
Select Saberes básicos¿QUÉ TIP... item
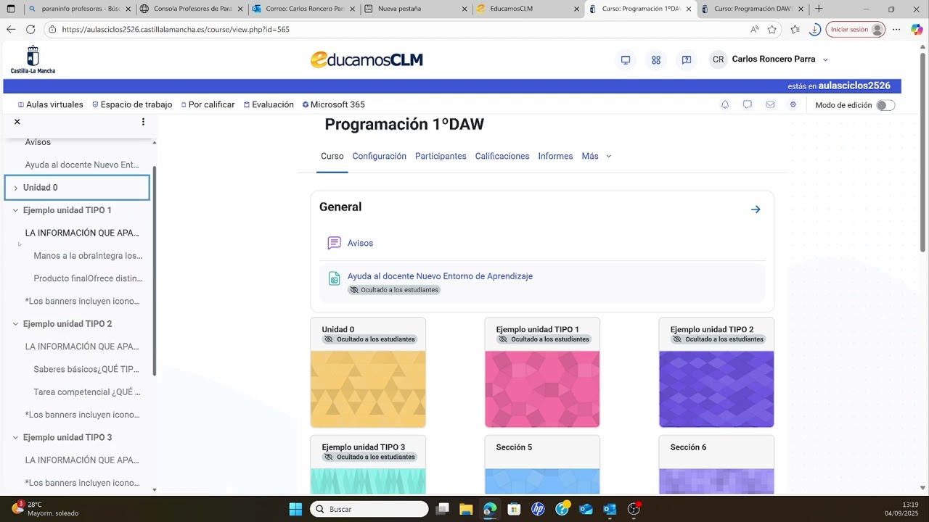(x=86, y=370)
